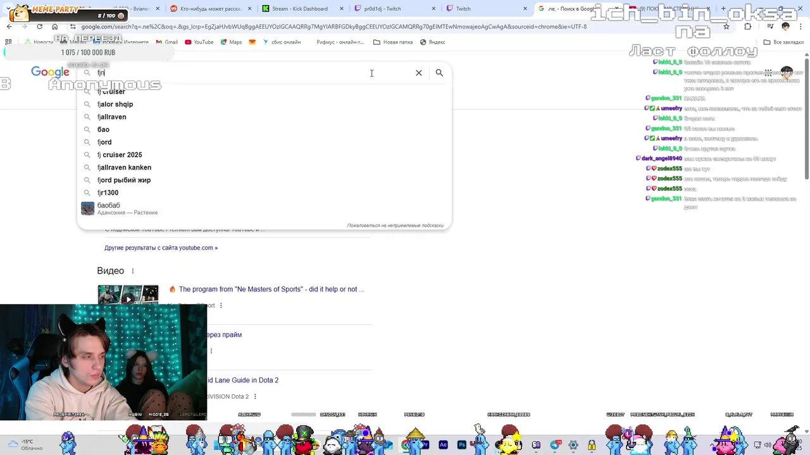Open options for DIVISION Dota 2 result

tap(255, 397)
